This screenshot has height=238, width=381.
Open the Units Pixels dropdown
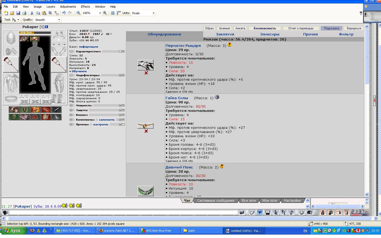[x=153, y=13]
